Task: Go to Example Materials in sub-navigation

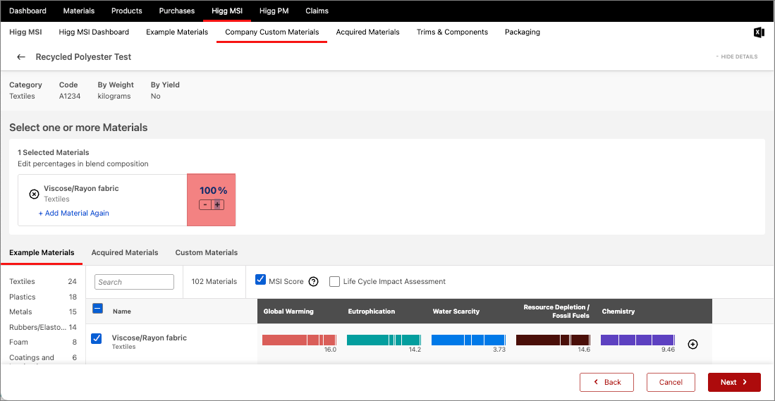Action: (177, 32)
